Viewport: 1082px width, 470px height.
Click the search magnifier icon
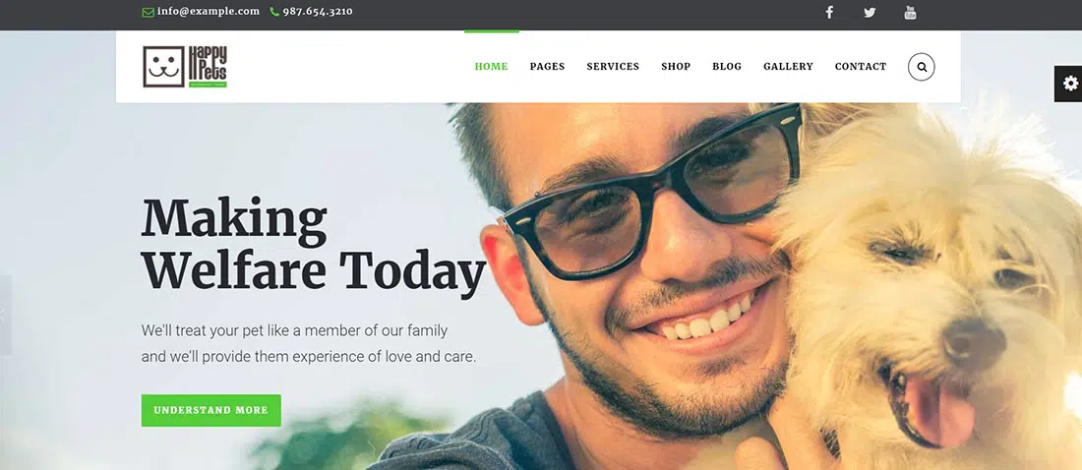pos(922,67)
